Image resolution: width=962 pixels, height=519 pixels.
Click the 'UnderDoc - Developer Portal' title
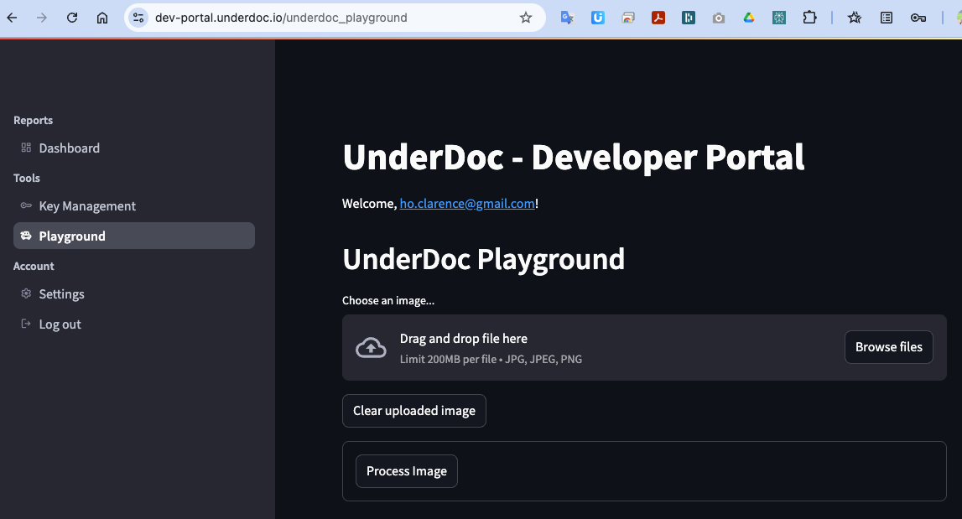[574, 157]
